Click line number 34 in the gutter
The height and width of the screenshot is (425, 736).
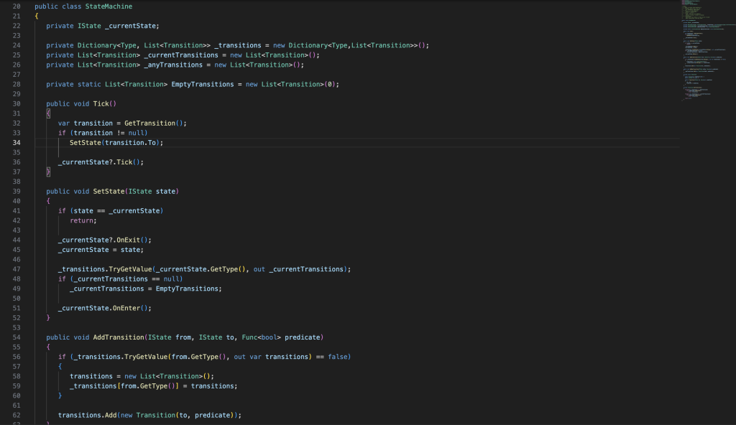tap(17, 142)
